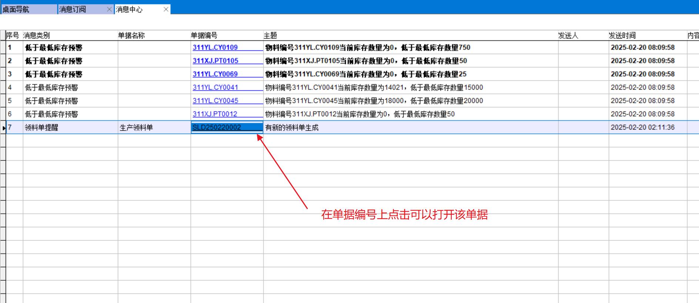Close the 消息中心 tab
The width and height of the screenshot is (699, 303).
[166, 9]
